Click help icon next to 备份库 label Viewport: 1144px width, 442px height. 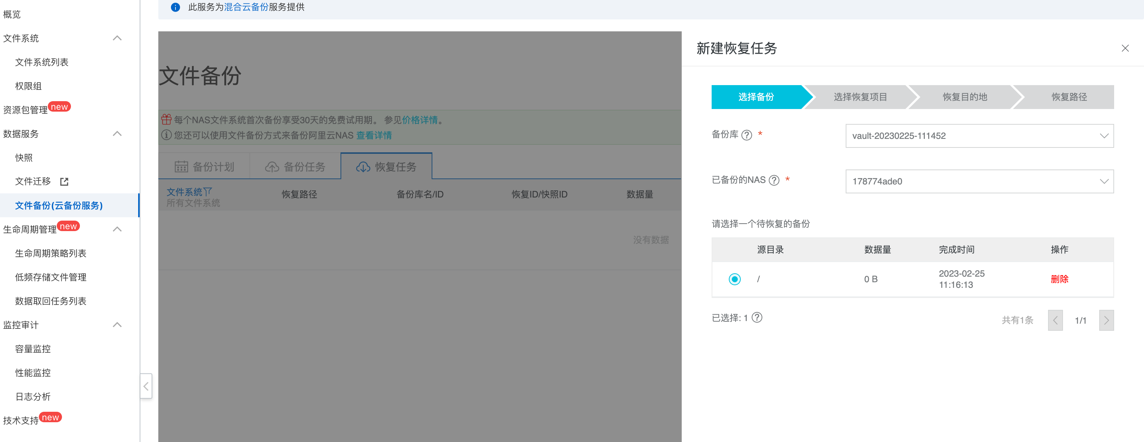tap(746, 135)
